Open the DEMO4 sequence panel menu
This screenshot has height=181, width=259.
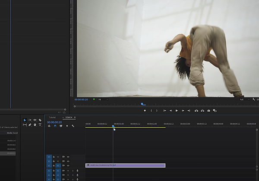pyautogui.click(x=75, y=117)
